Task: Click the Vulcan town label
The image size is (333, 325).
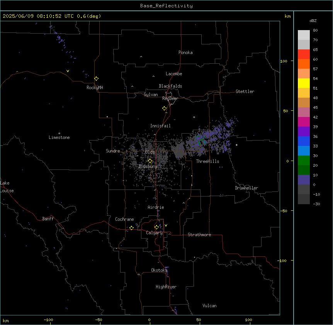Action: 210,306
